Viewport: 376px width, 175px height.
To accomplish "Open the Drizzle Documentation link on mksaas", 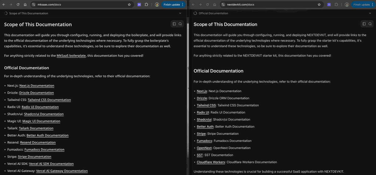I will click(x=36, y=93).
